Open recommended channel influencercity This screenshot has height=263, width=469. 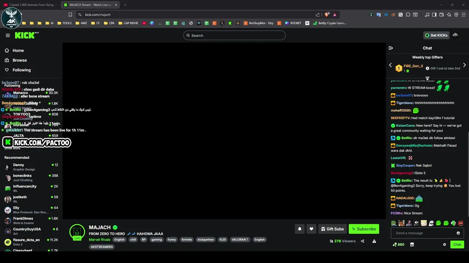pos(31,188)
